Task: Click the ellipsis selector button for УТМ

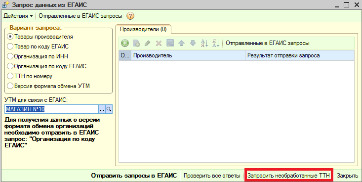Action: click(102, 109)
